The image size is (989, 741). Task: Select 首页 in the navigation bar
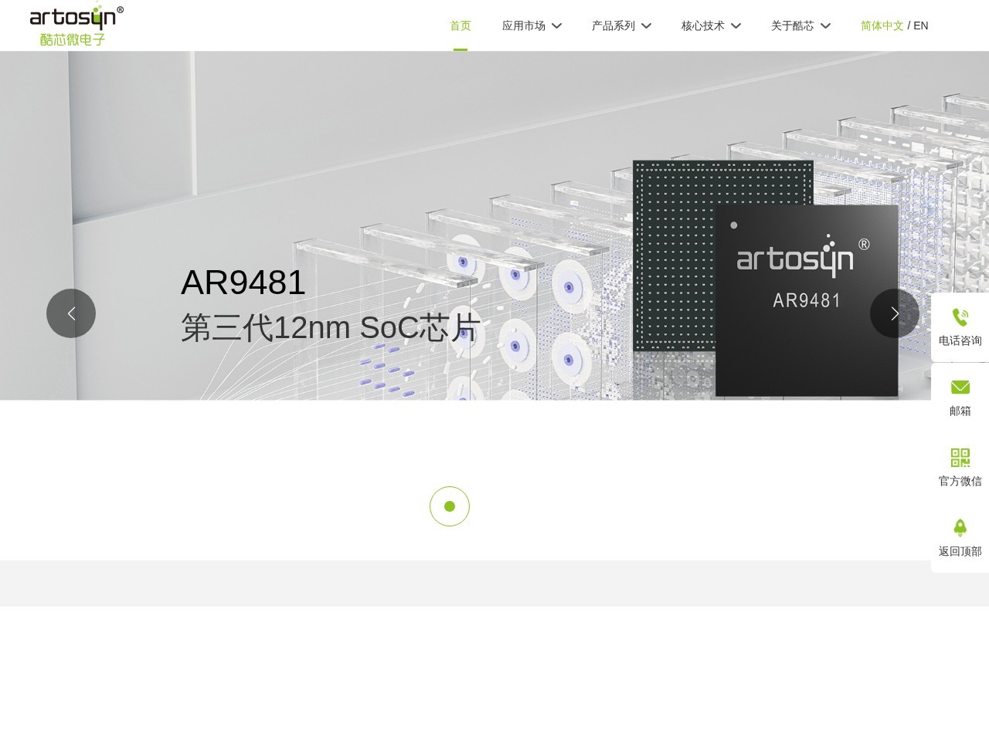point(460,25)
